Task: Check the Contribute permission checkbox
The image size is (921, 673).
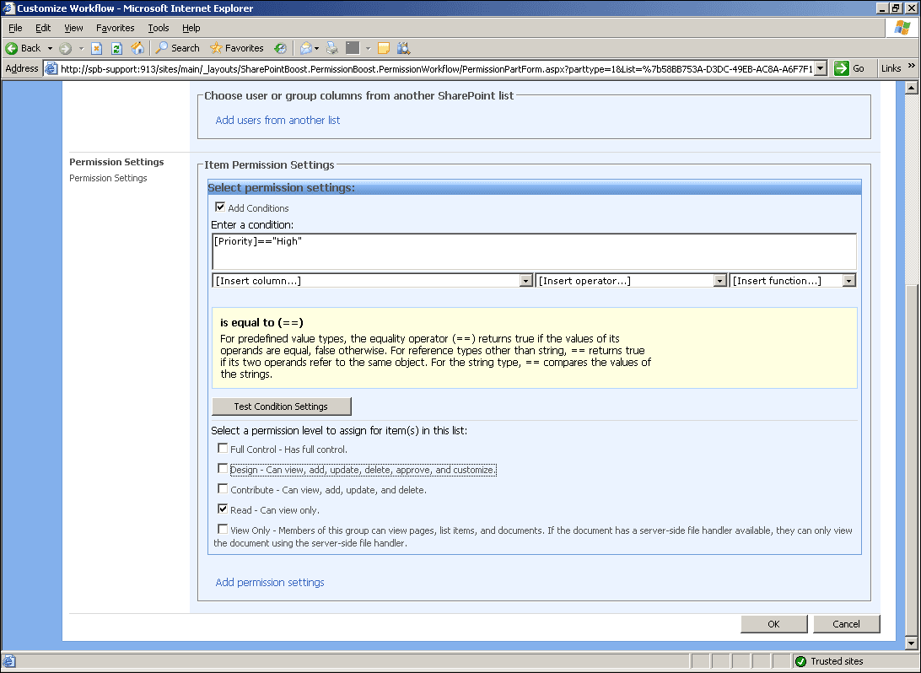Action: (x=223, y=488)
